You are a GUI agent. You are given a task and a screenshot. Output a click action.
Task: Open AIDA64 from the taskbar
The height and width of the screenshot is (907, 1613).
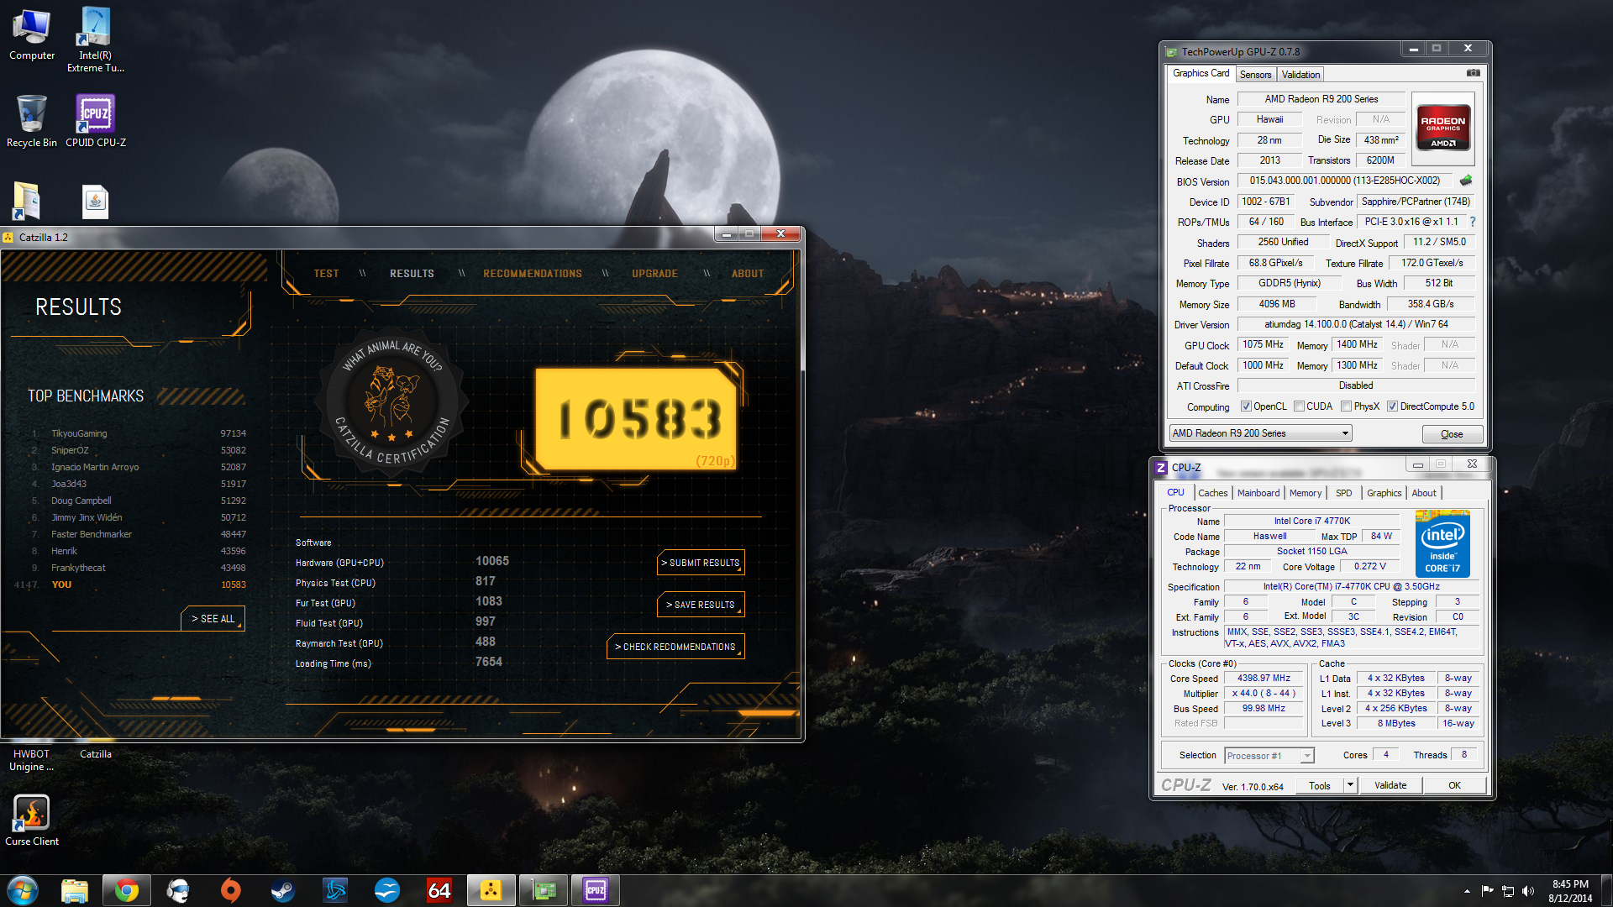pyautogui.click(x=439, y=890)
